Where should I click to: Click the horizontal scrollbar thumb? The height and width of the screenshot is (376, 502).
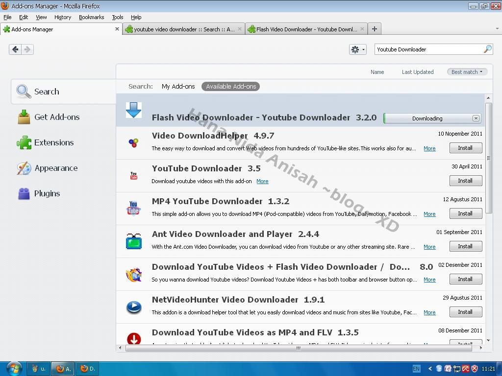(299, 348)
